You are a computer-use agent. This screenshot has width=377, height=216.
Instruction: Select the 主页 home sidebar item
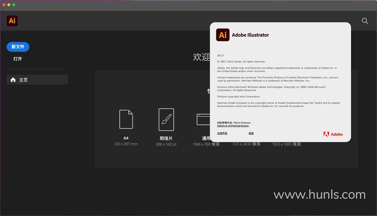tap(37, 80)
